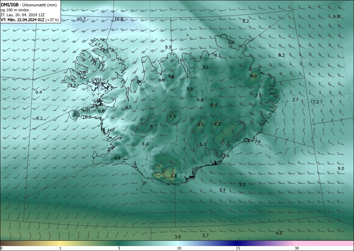Viewport: 354px width, 251px height.
Task: Click the 'og 100 m vindur.' subtitle line
Action: coord(15,10)
